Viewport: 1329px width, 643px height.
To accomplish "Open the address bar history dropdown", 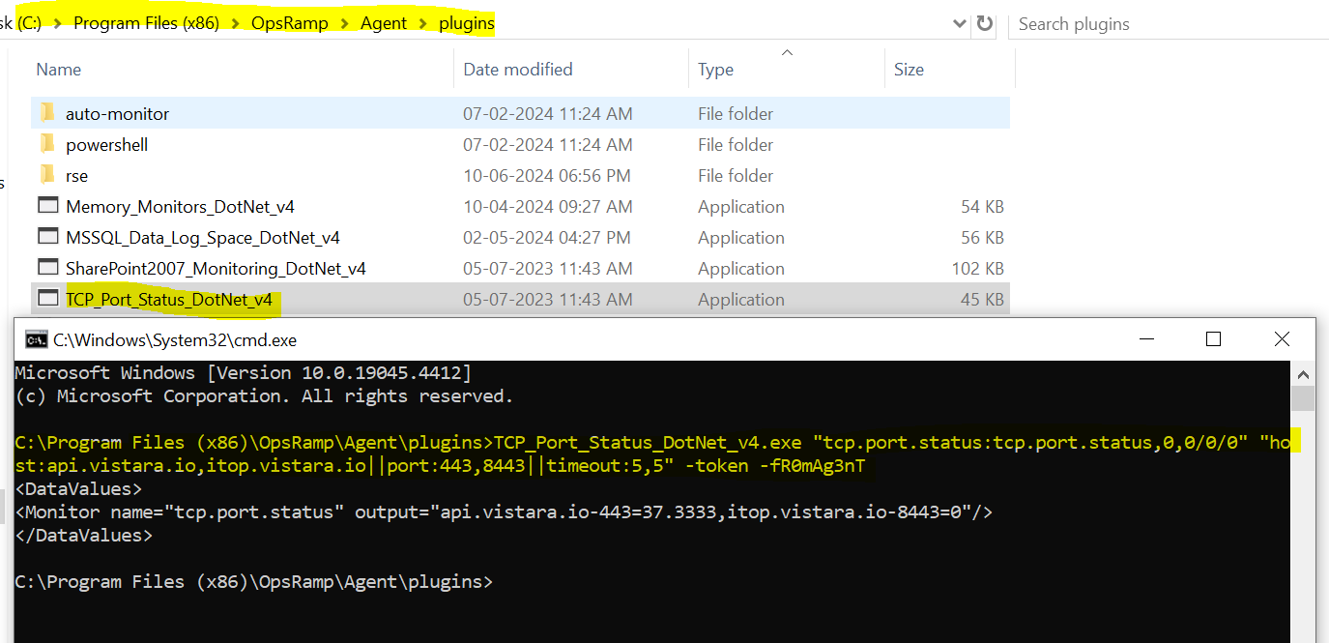I will (960, 23).
